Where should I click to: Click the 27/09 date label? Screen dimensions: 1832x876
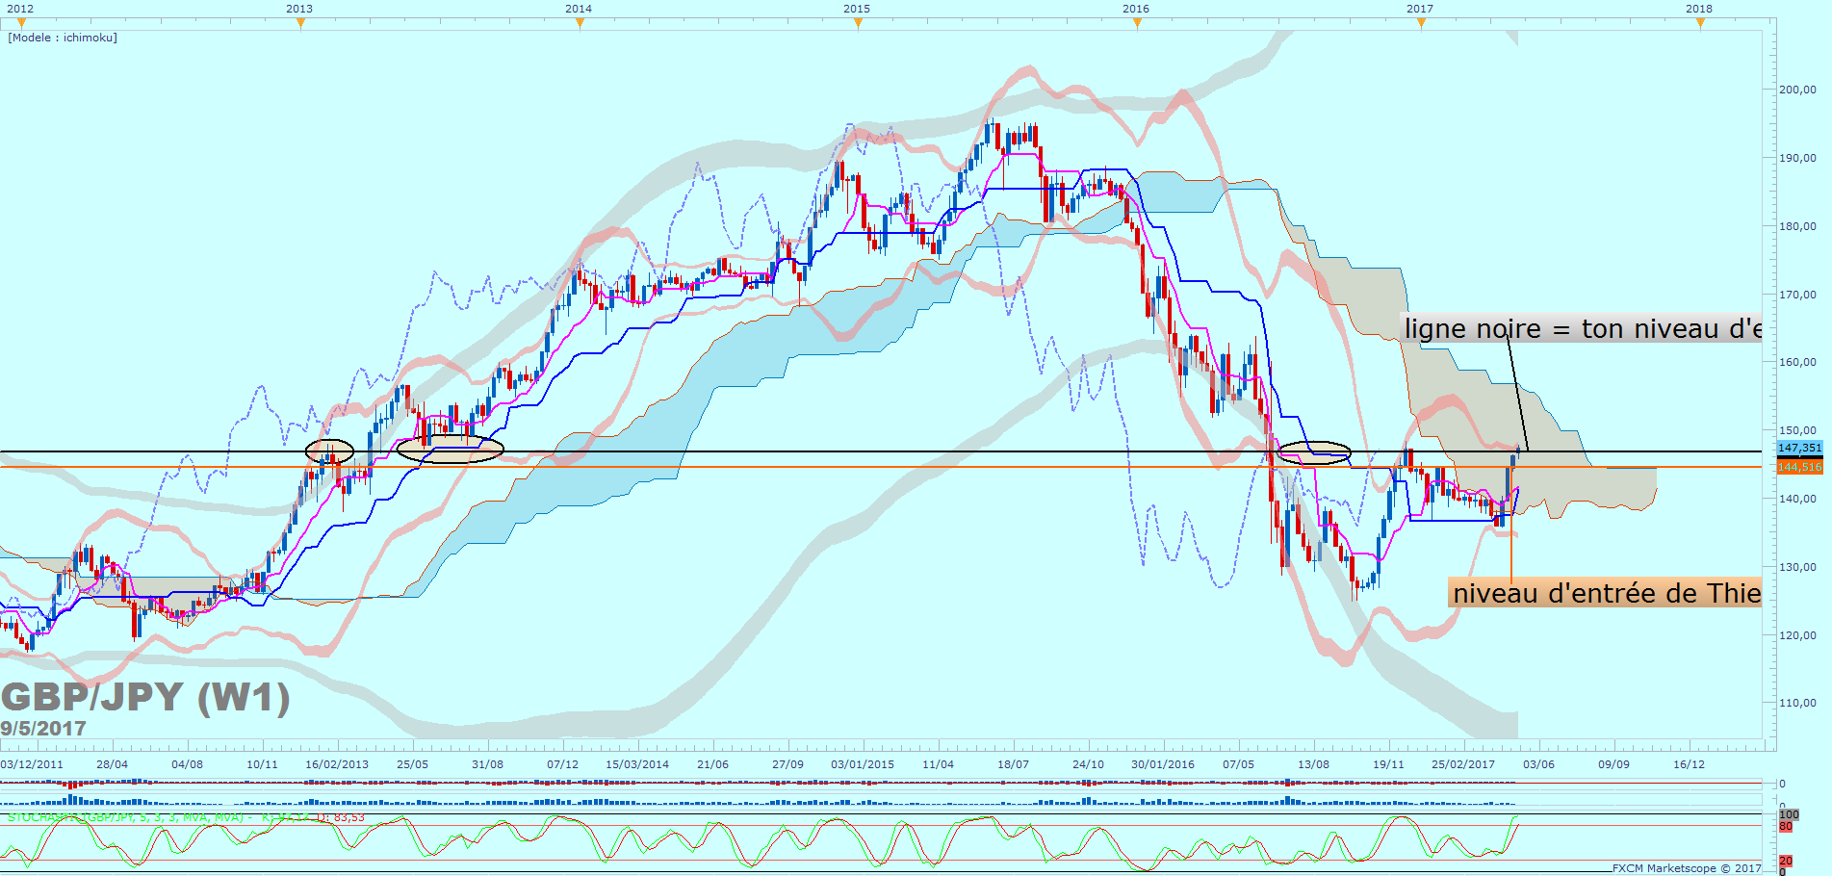[x=787, y=764]
